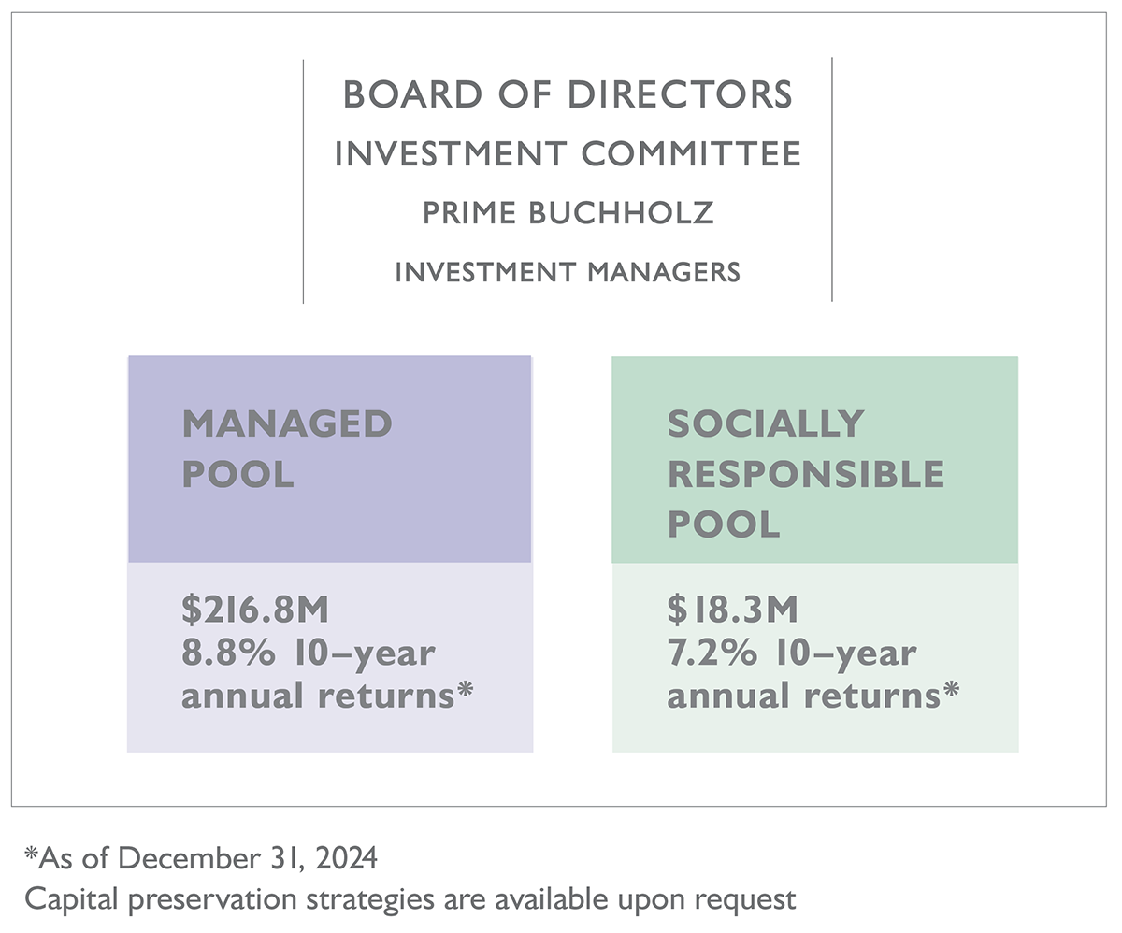Click the As of December 31, 2024 footnote
Viewport: 1122px width, 933px height.
[201, 857]
